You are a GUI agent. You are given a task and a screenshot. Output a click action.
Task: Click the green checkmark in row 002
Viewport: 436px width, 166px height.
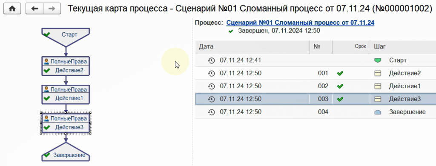point(340,86)
